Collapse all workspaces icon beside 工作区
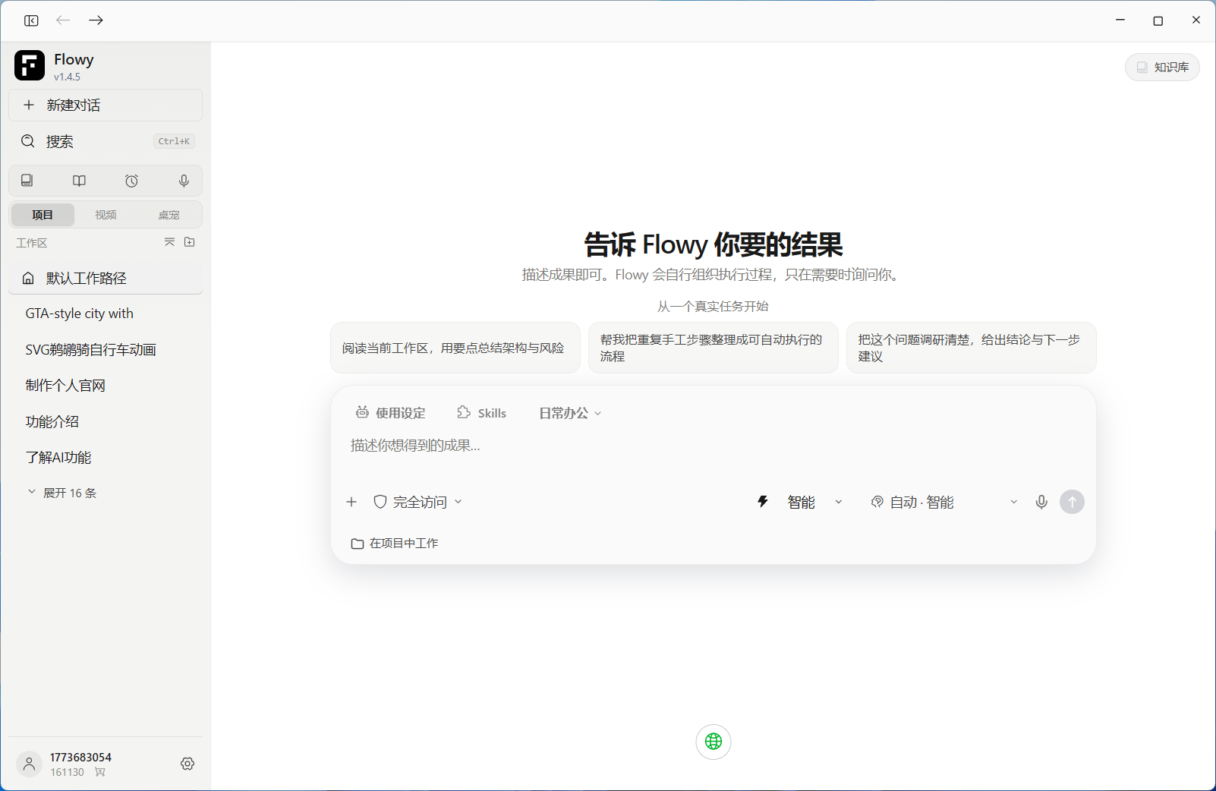This screenshot has height=791, width=1216. click(x=169, y=242)
